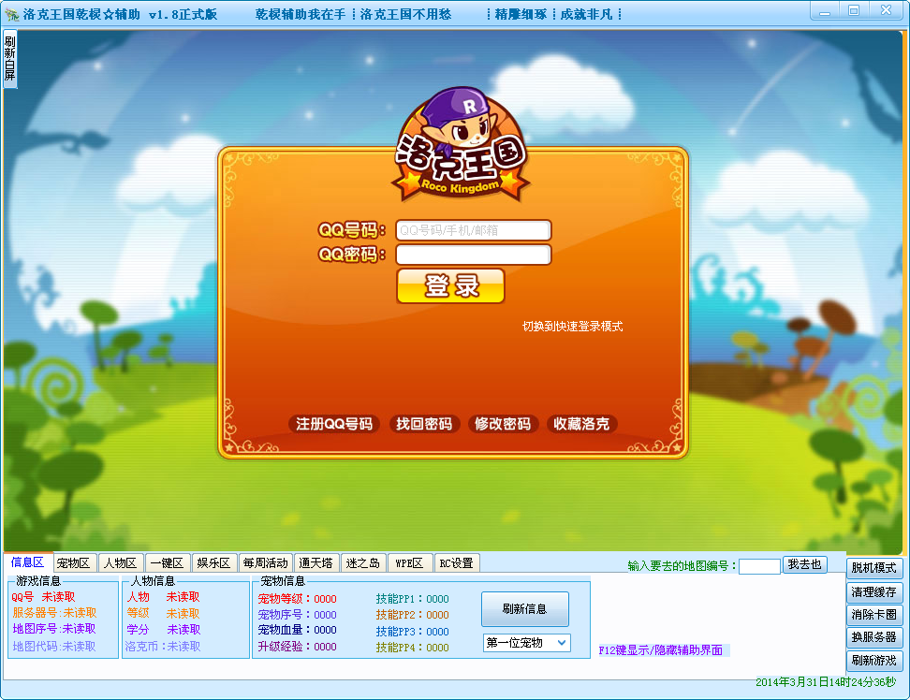Switch to the 宠物区 tab
Viewport: 910px width, 700px height.
click(74, 563)
